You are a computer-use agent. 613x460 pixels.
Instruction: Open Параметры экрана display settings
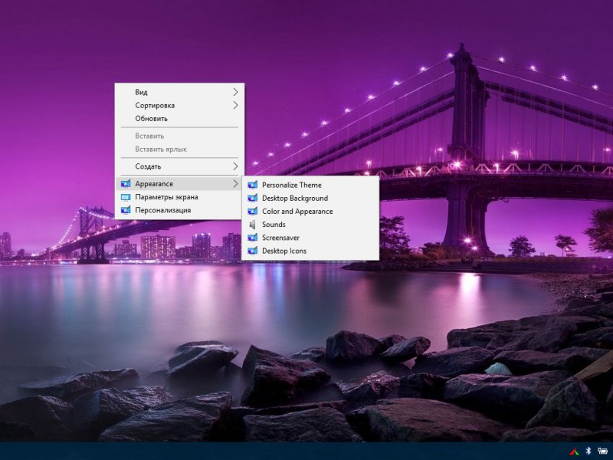179,197
